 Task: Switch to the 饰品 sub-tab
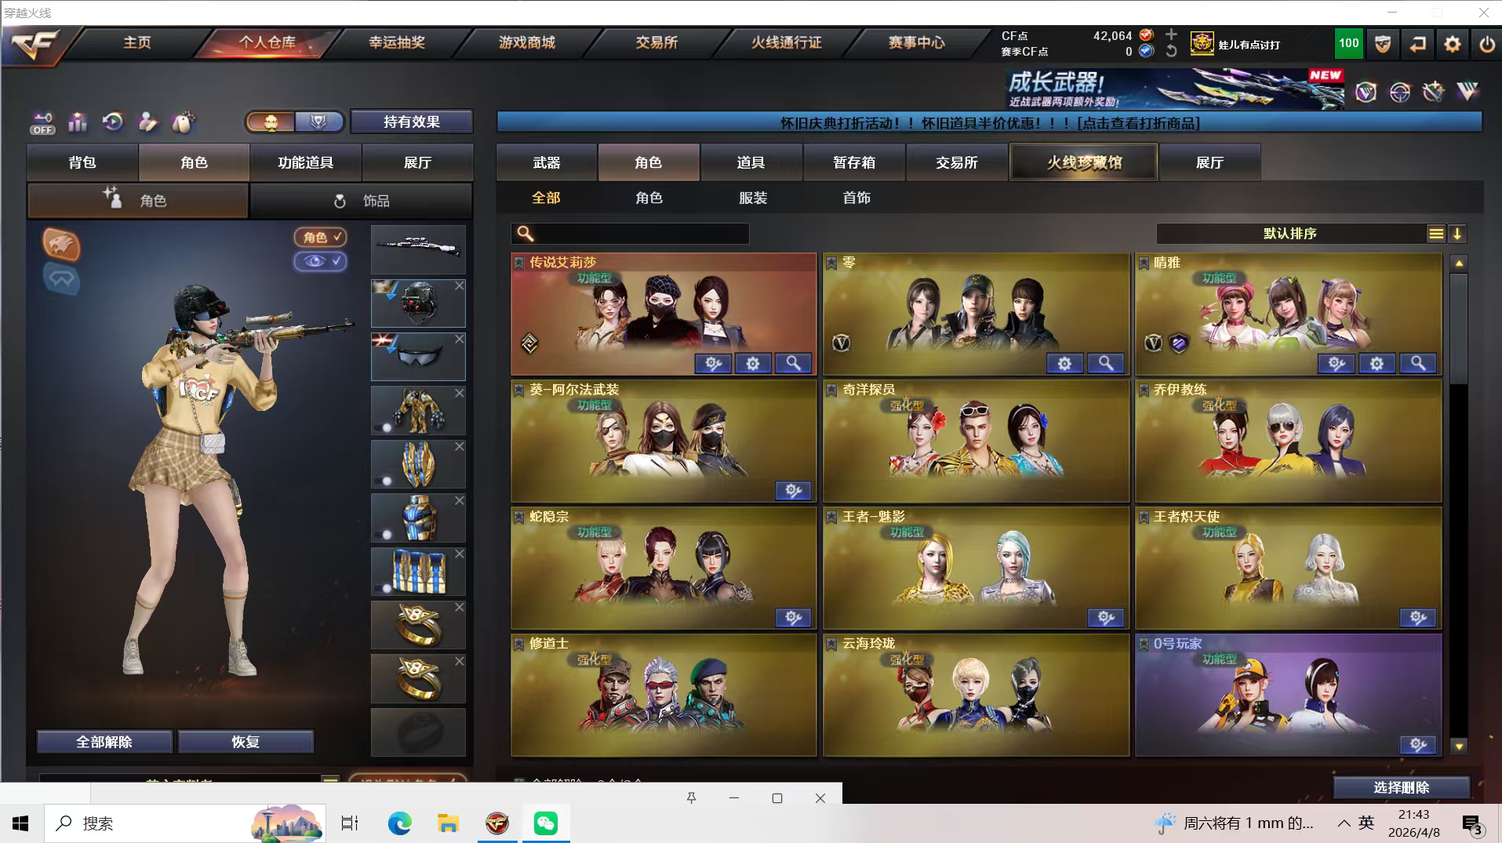361,201
